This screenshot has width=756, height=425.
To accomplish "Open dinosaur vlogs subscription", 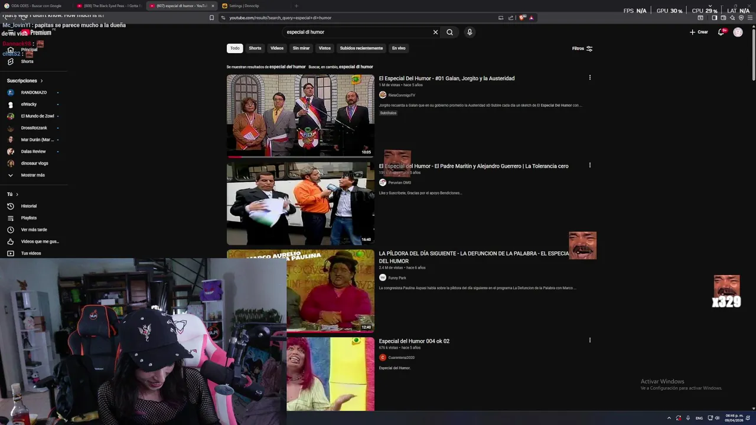I will point(34,164).
